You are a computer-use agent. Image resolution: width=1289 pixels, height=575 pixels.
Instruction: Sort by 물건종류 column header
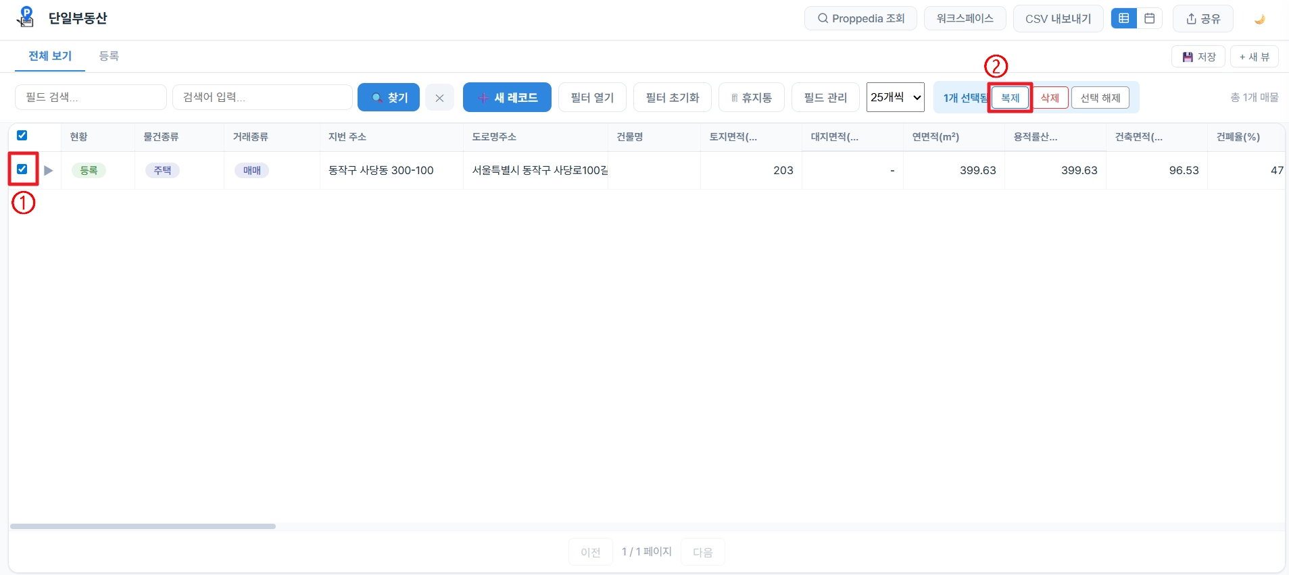179,137
